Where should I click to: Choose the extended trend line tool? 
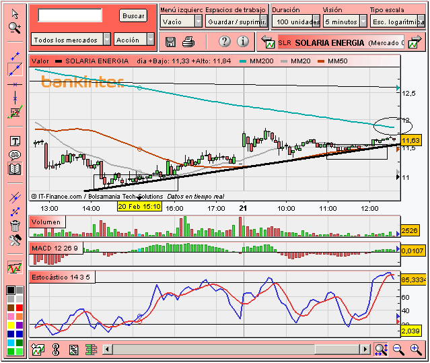click(x=15, y=69)
